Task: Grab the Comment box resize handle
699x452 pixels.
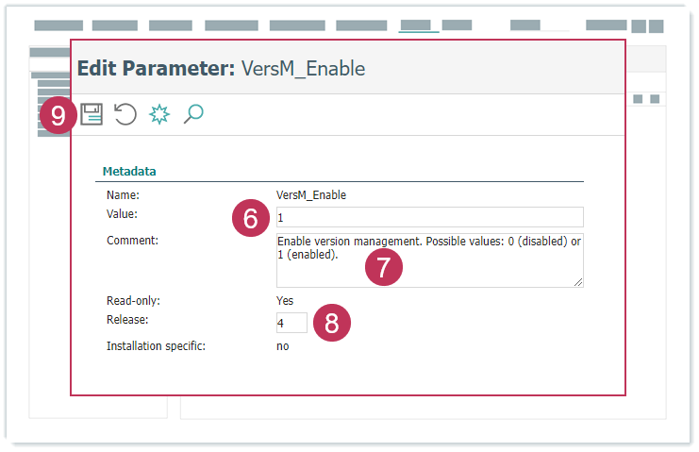Action: (x=578, y=282)
